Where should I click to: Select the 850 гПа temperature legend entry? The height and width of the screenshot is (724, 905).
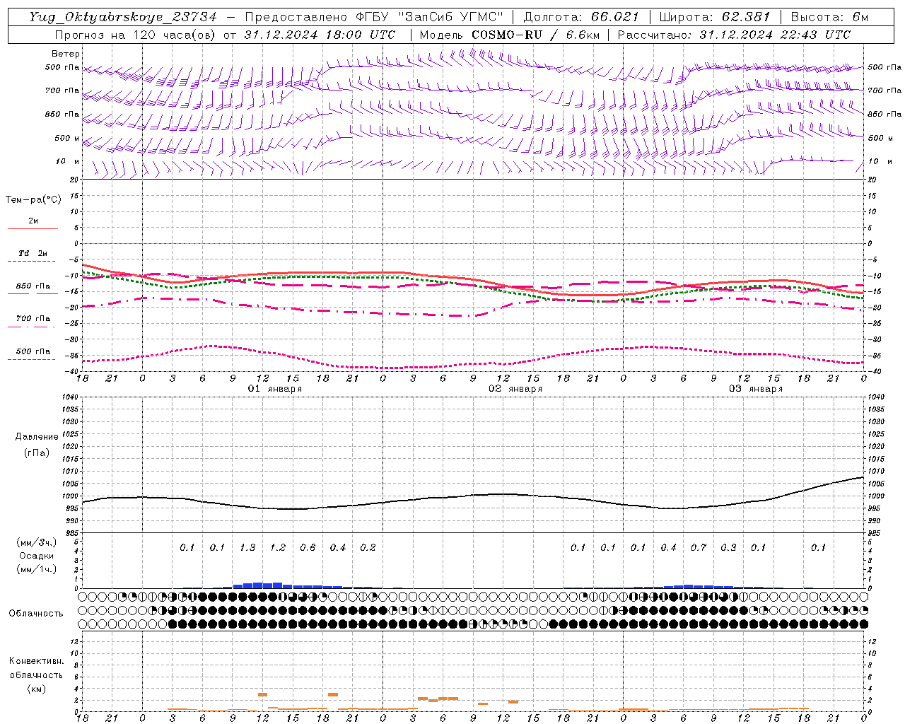coord(33,286)
